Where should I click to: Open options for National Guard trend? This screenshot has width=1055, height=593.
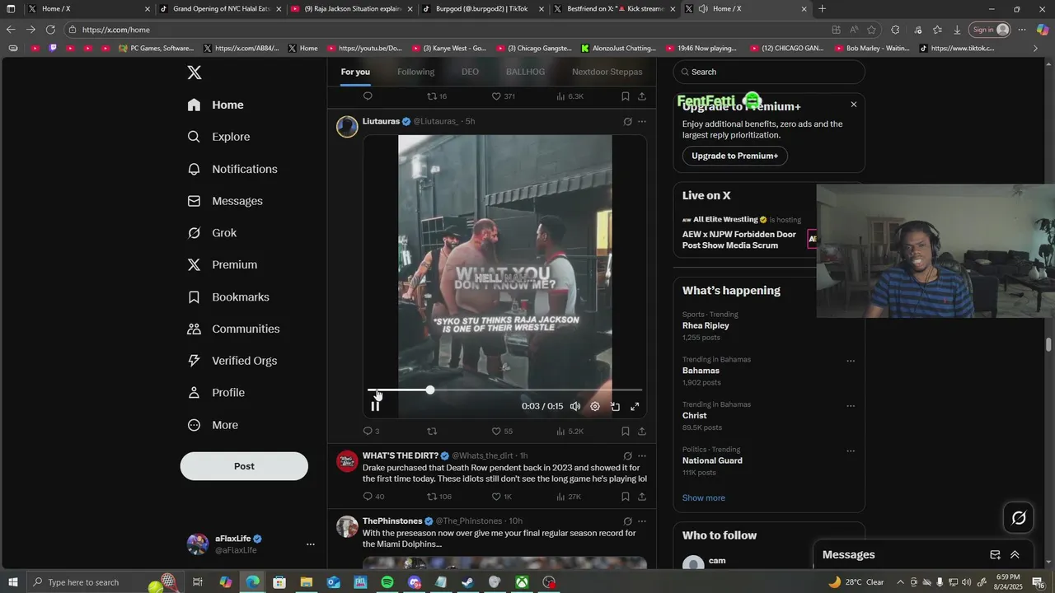[x=851, y=451]
